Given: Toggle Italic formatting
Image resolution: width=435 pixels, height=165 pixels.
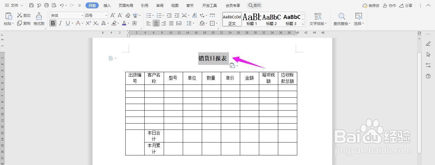Looking at the screenshot, I should [x=60, y=23].
